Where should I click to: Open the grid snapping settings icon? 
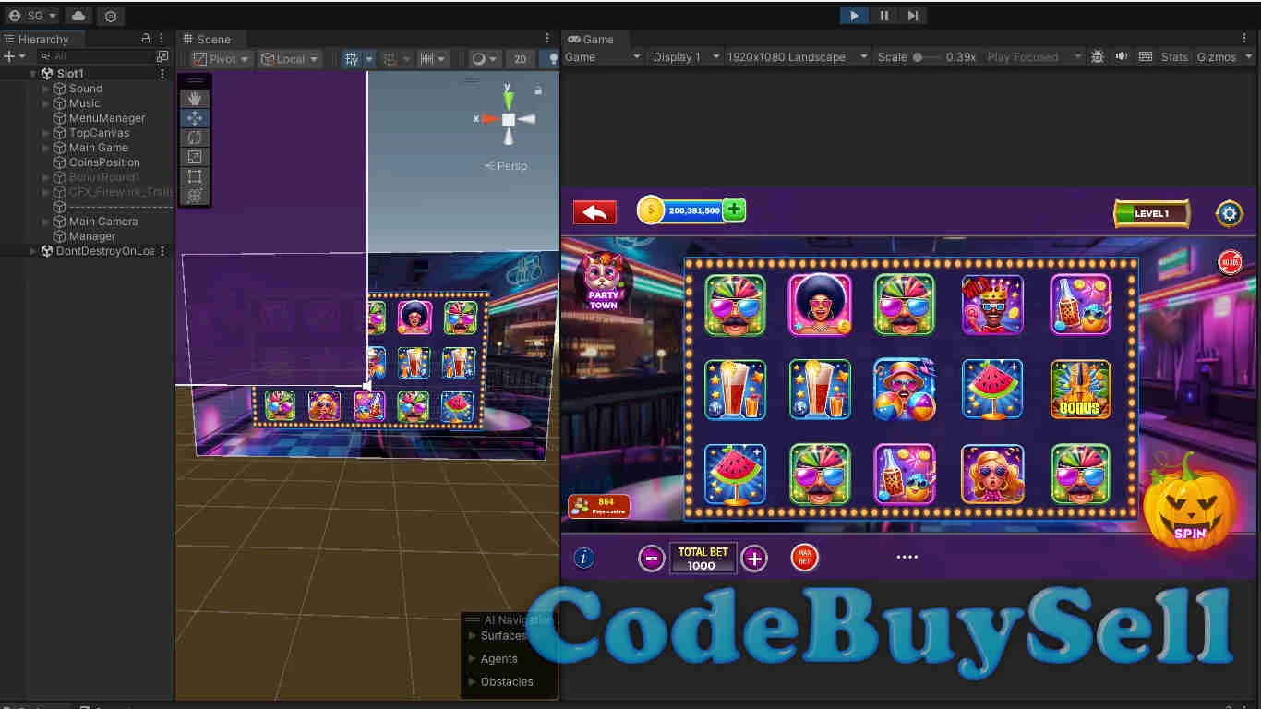pyautogui.click(x=390, y=58)
